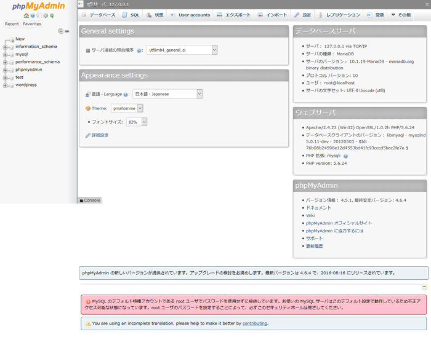Expand the phpmyadmin database node

coord(5,70)
